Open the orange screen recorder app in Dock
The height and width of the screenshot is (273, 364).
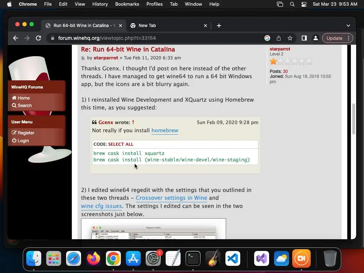tap(301, 258)
